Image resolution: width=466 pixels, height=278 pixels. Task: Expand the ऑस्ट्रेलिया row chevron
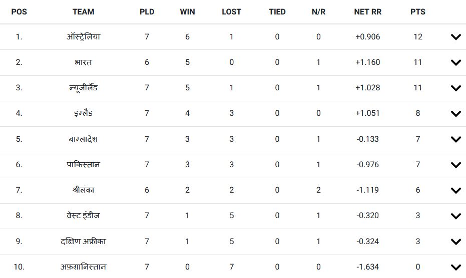pos(455,37)
